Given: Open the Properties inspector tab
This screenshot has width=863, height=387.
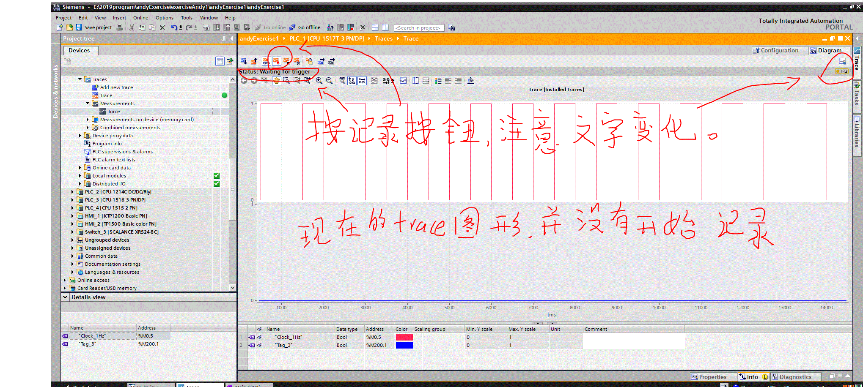Looking at the screenshot, I should point(713,377).
